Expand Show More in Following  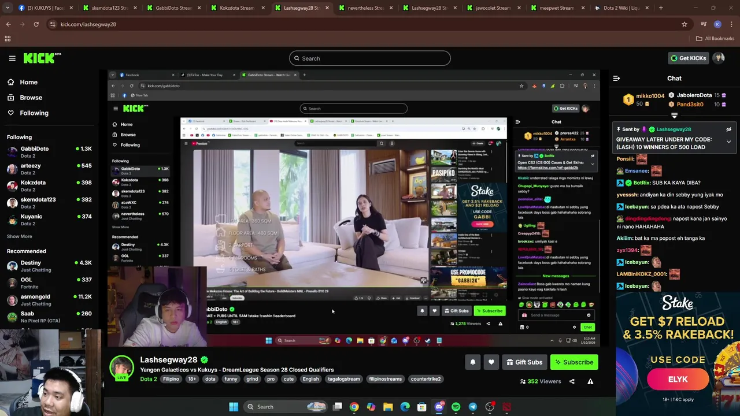coord(19,236)
